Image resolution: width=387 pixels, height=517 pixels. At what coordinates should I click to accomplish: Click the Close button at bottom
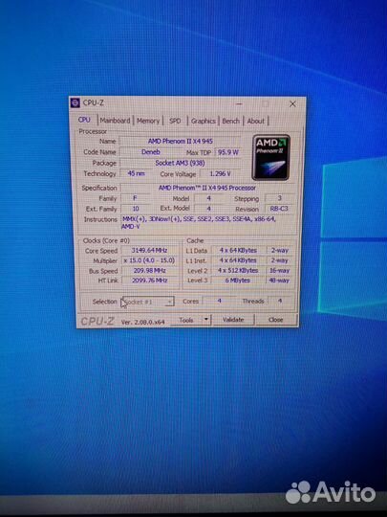tap(275, 320)
